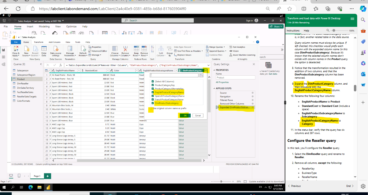Select the DimReseller query

23,84
